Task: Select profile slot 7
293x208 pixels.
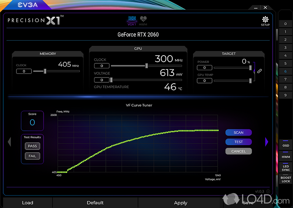Action: (x=285, y=79)
